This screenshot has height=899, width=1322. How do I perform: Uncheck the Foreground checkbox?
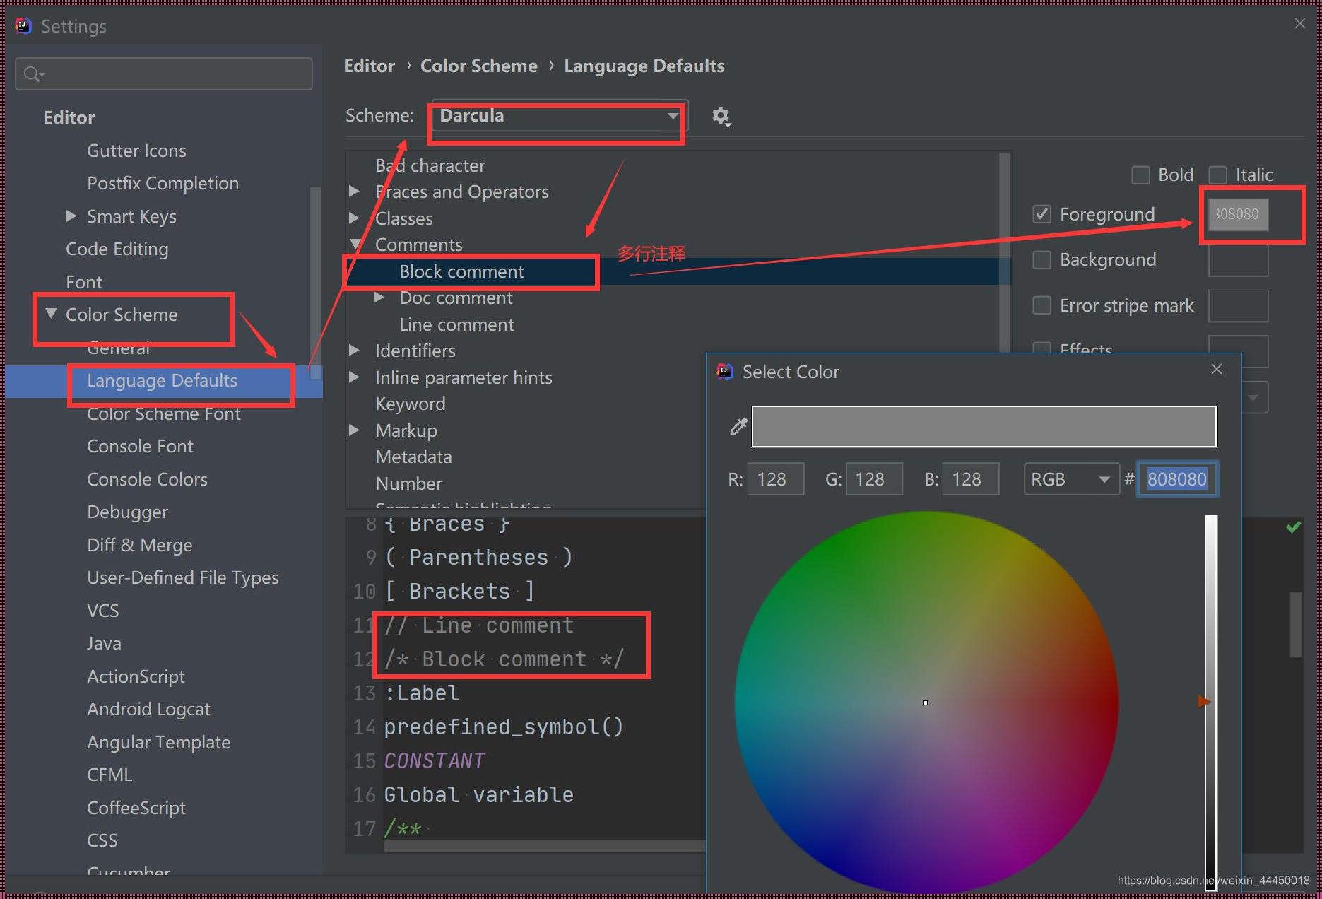pyautogui.click(x=1041, y=214)
